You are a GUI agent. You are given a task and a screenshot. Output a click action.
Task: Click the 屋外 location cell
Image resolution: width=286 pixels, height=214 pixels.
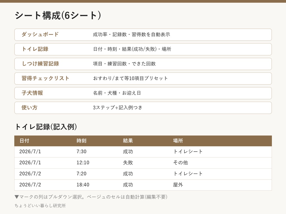pos(178,185)
